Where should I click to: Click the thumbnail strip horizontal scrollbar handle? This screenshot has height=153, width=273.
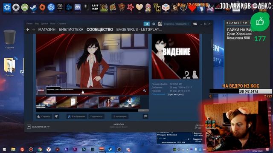click(143, 110)
